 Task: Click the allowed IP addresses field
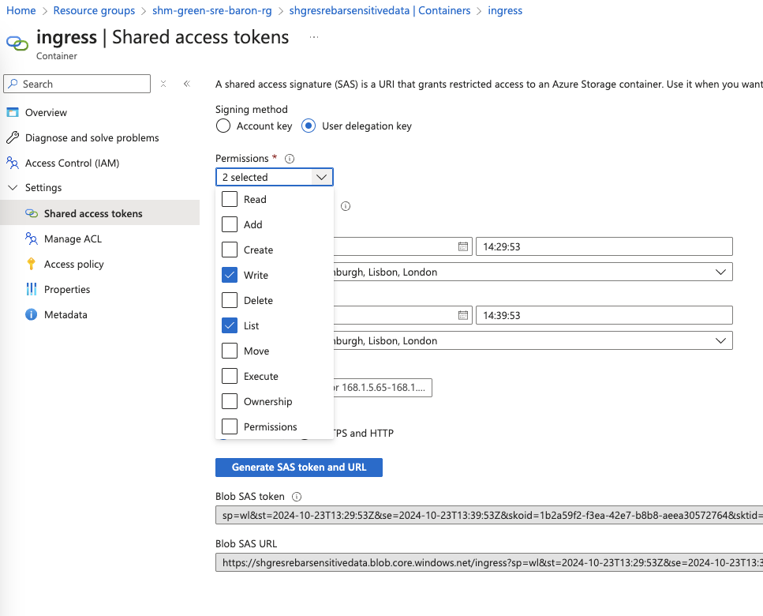[x=383, y=388]
